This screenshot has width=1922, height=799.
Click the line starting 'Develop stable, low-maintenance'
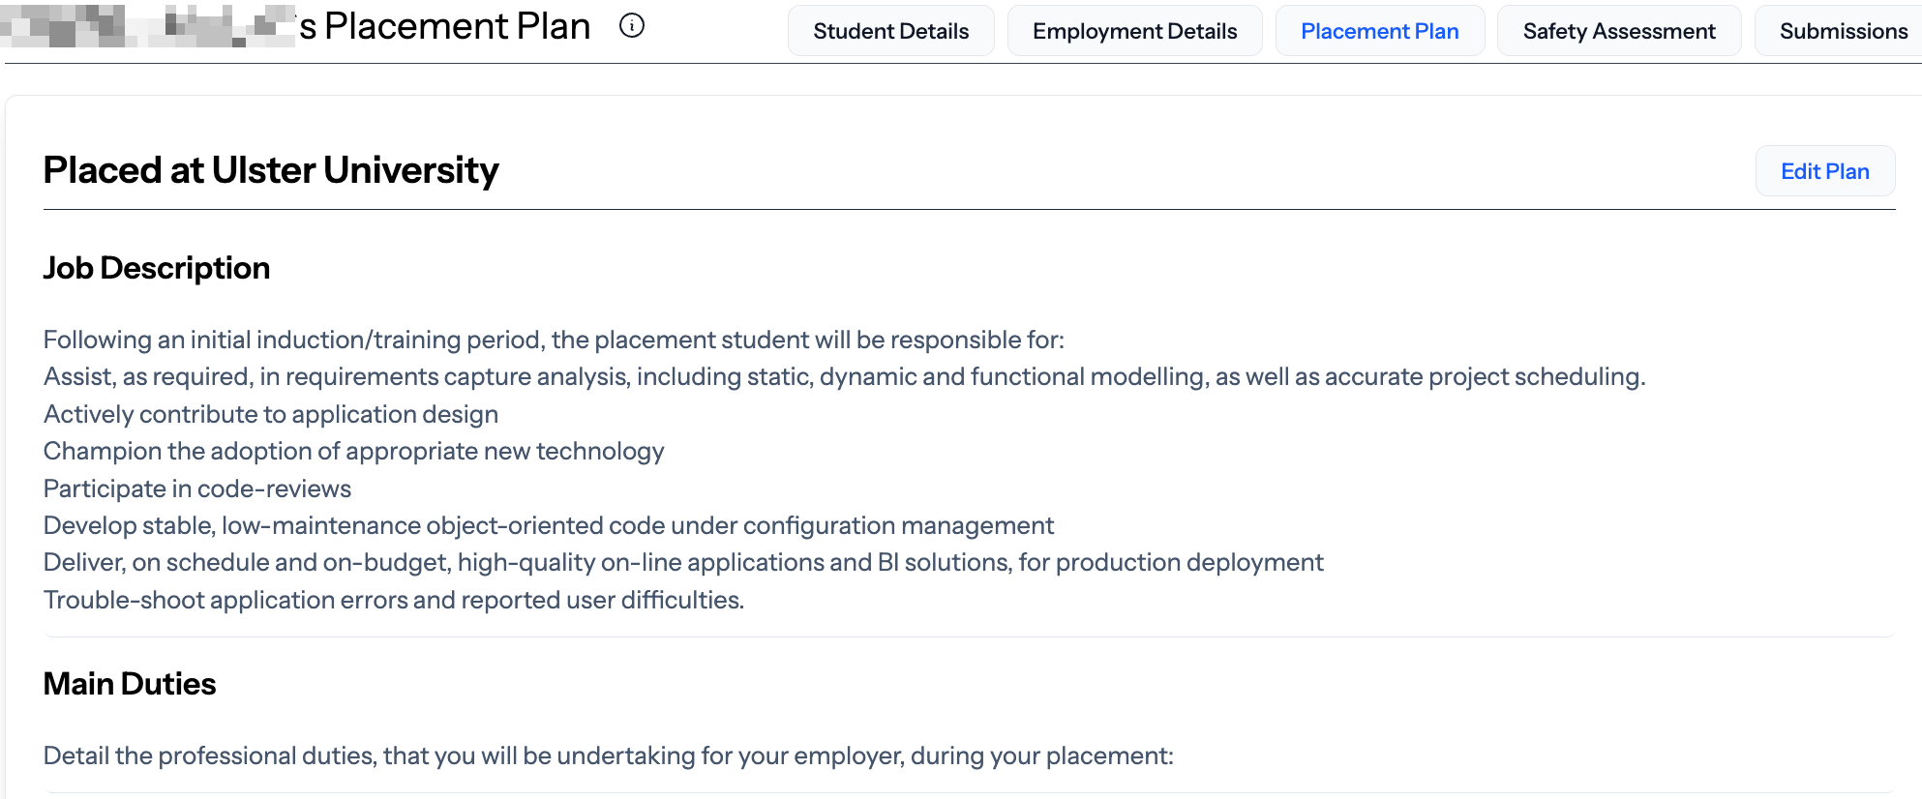tap(549, 525)
